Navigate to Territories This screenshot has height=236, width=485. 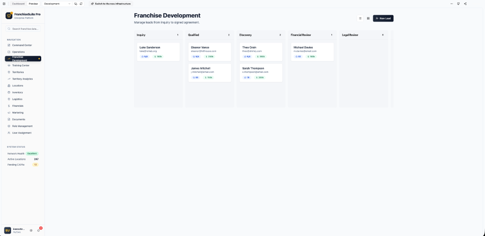[x=23, y=72]
